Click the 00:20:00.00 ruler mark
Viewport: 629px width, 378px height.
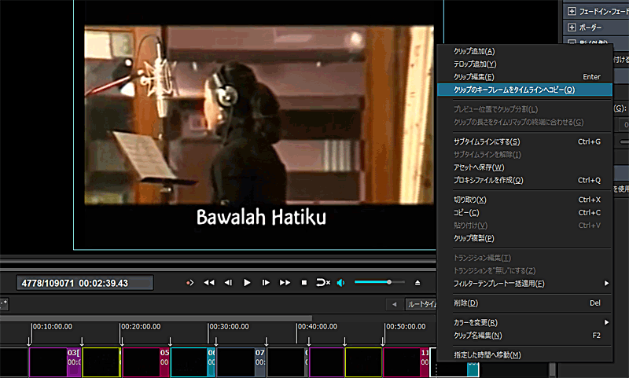click(141, 327)
